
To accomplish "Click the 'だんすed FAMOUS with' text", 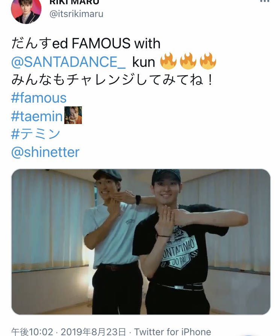I will [x=86, y=43].
